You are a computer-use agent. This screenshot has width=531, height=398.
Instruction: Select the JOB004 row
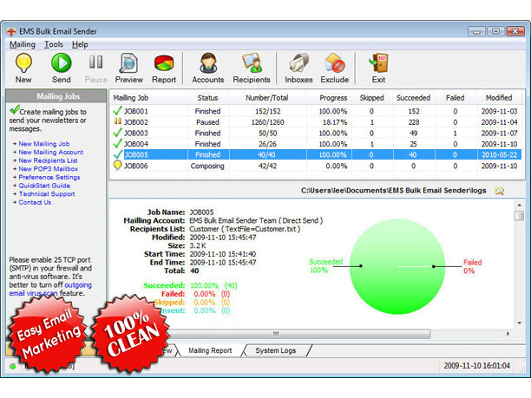[x=317, y=144]
